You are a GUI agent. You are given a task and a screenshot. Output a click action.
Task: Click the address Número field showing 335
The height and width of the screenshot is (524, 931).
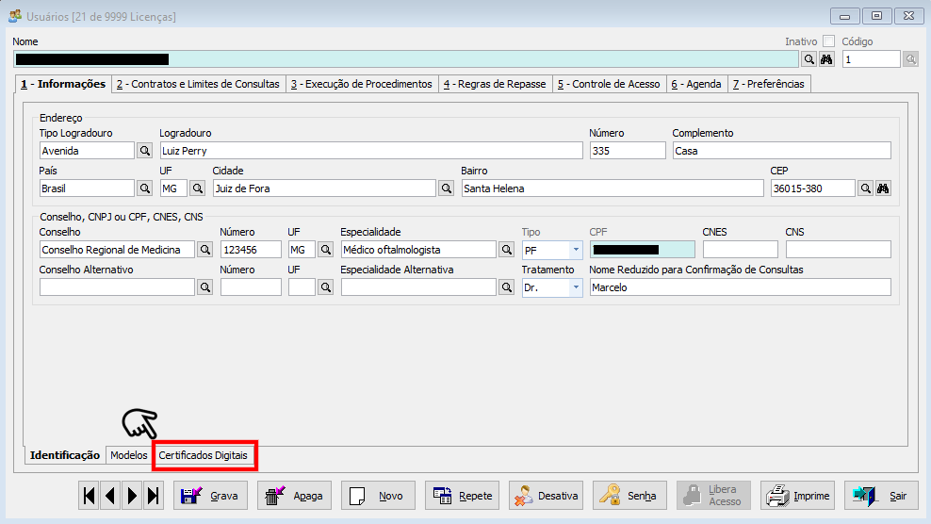(628, 151)
